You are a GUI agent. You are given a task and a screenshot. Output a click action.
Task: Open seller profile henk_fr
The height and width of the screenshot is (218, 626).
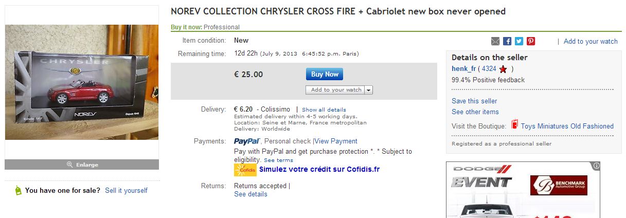[x=463, y=69]
